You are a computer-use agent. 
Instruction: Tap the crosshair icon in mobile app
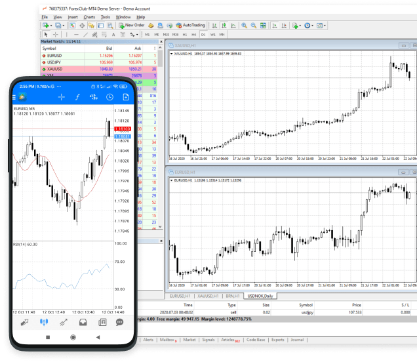tap(62, 97)
